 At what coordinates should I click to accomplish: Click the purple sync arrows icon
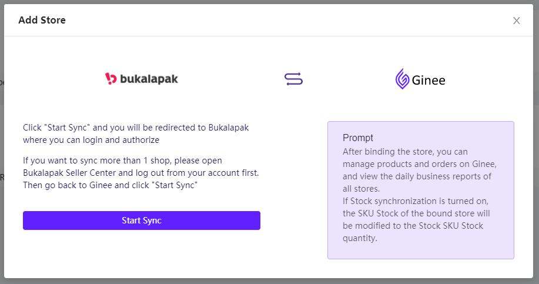pos(293,79)
